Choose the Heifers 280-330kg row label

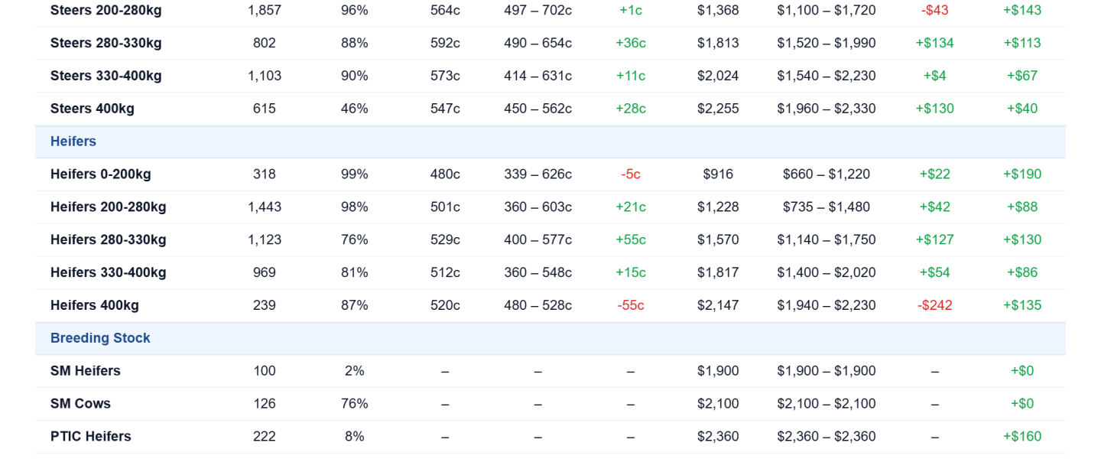click(x=109, y=240)
